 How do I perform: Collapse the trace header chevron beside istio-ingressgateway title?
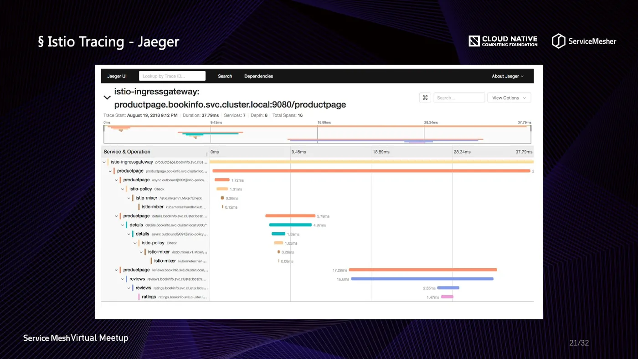pyautogui.click(x=107, y=97)
